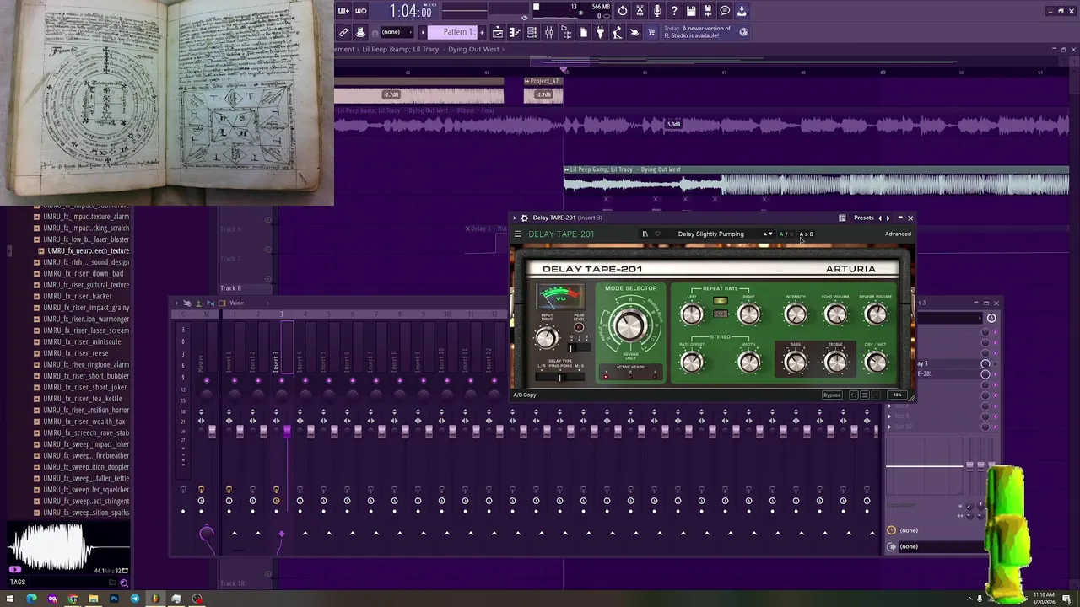Click the shopping cart icon

click(x=651, y=32)
